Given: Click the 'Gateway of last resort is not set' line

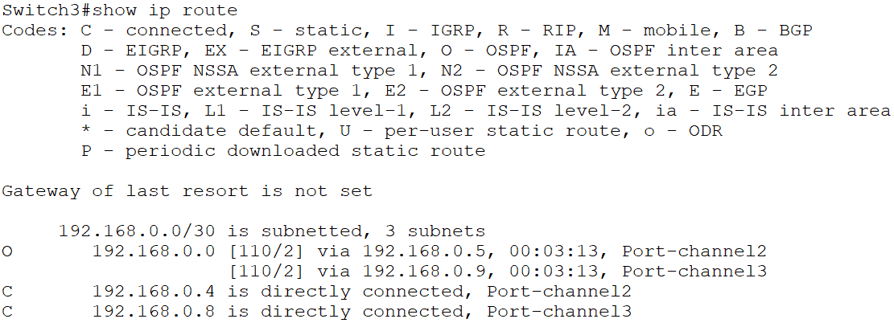Looking at the screenshot, I should (x=187, y=191).
